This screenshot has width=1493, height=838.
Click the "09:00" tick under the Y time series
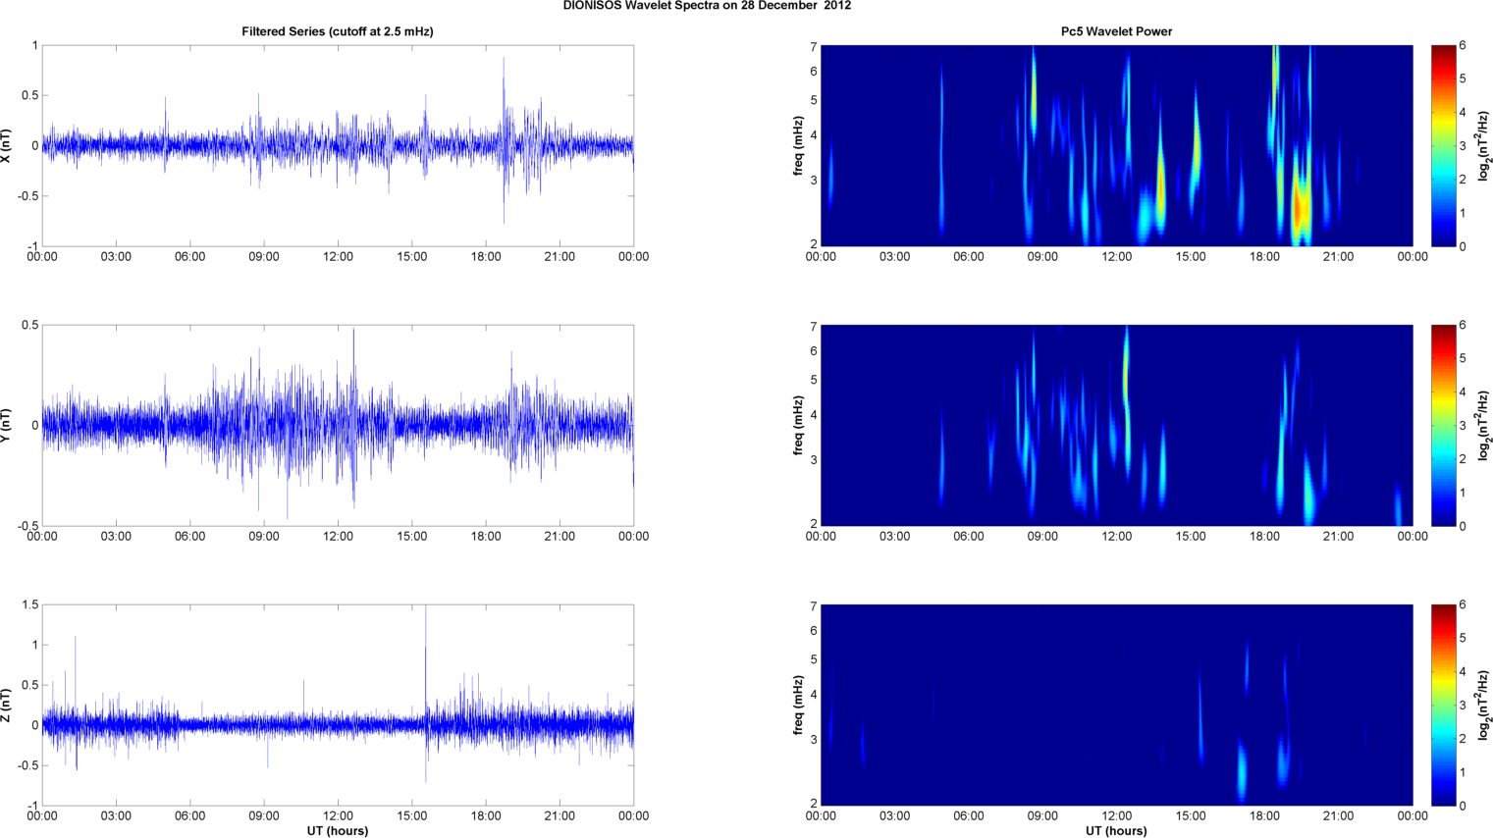pyautogui.click(x=264, y=537)
